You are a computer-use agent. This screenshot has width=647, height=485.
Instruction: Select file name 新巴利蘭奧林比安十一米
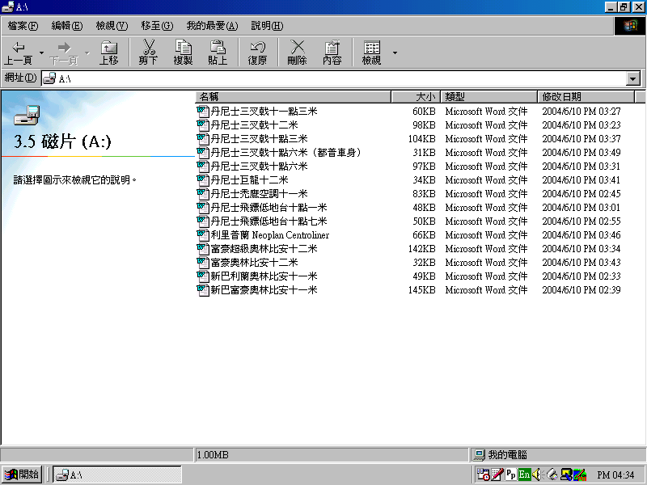click(264, 276)
